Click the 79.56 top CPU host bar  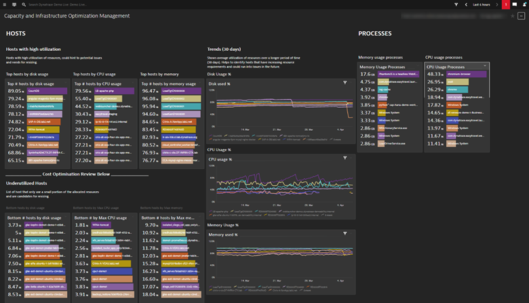(x=114, y=91)
